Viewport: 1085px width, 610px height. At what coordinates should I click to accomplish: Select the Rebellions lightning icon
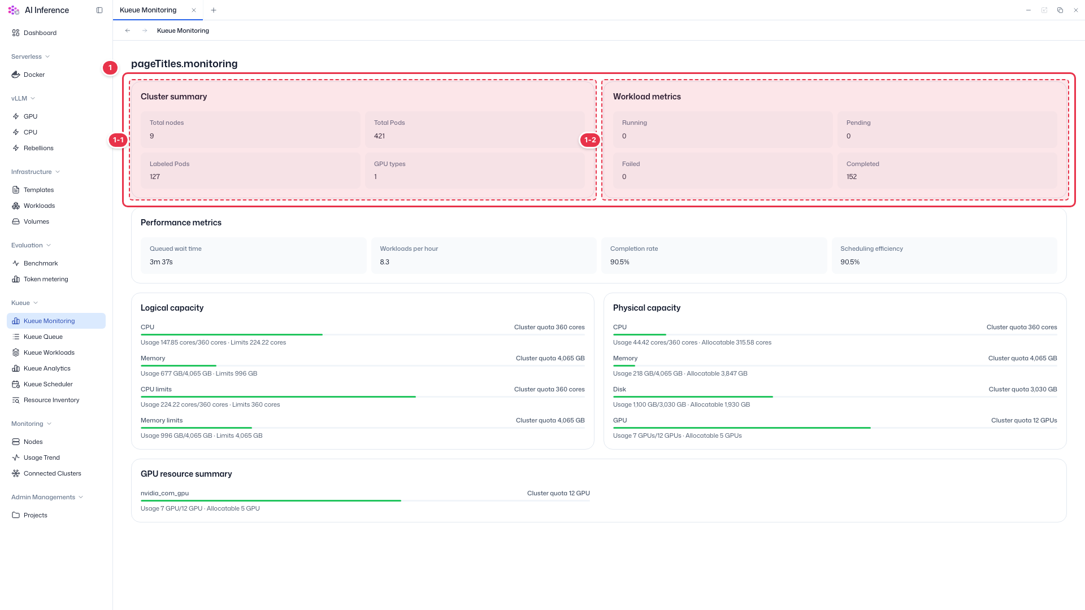tap(16, 148)
